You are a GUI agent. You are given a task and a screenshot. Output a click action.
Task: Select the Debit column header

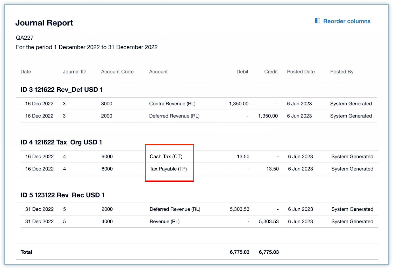point(242,72)
